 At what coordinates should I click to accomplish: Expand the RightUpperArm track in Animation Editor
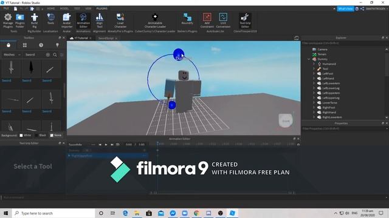coord(69,156)
